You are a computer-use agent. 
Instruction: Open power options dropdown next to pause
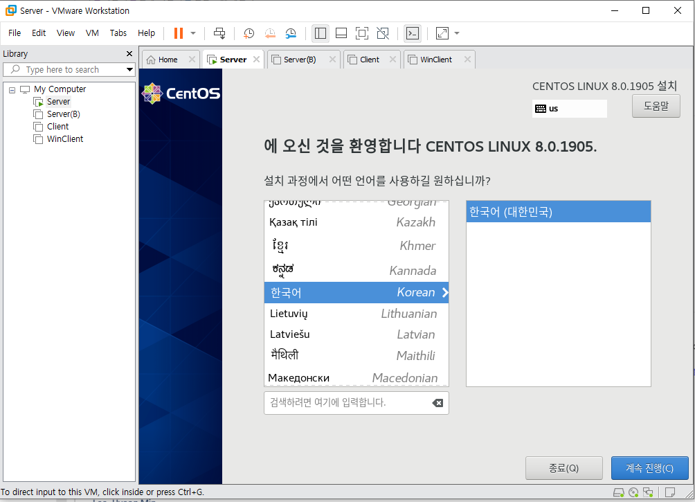coord(193,33)
